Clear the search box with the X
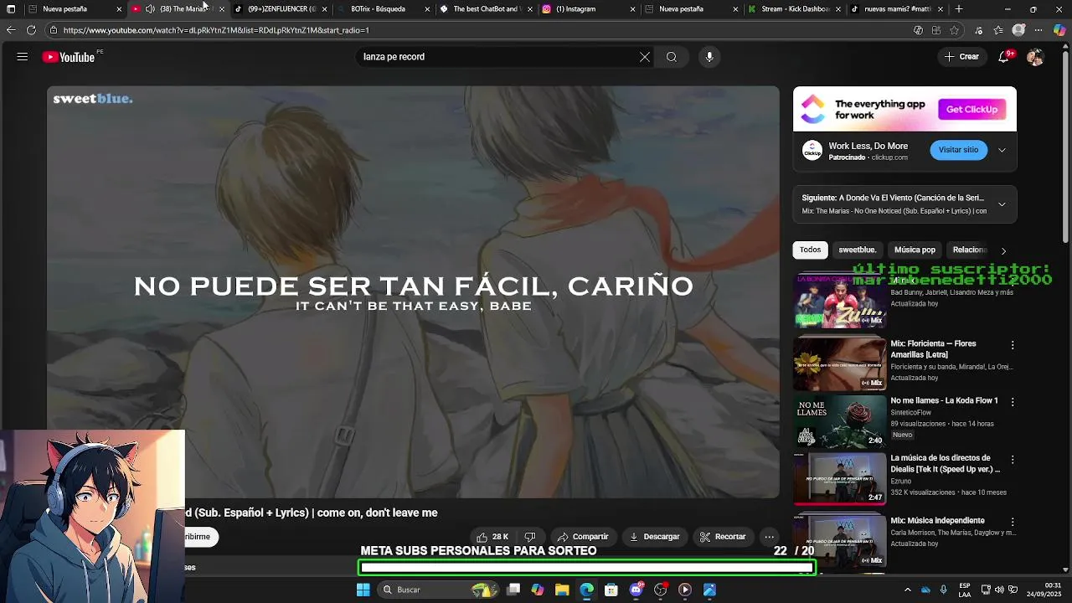The height and width of the screenshot is (603, 1072). coord(645,57)
